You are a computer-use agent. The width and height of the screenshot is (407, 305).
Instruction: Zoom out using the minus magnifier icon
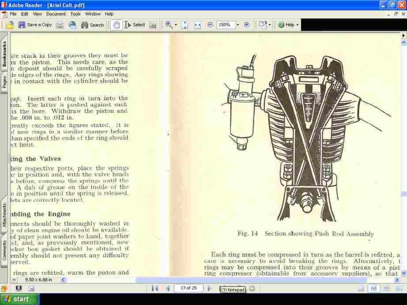210,25
